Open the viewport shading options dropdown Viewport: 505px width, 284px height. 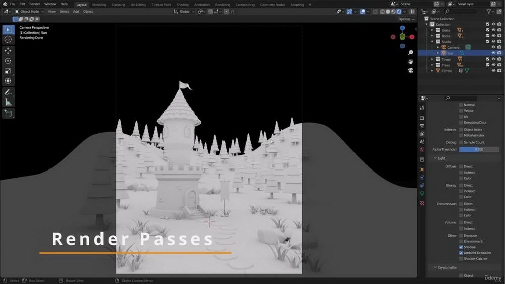tap(405, 11)
